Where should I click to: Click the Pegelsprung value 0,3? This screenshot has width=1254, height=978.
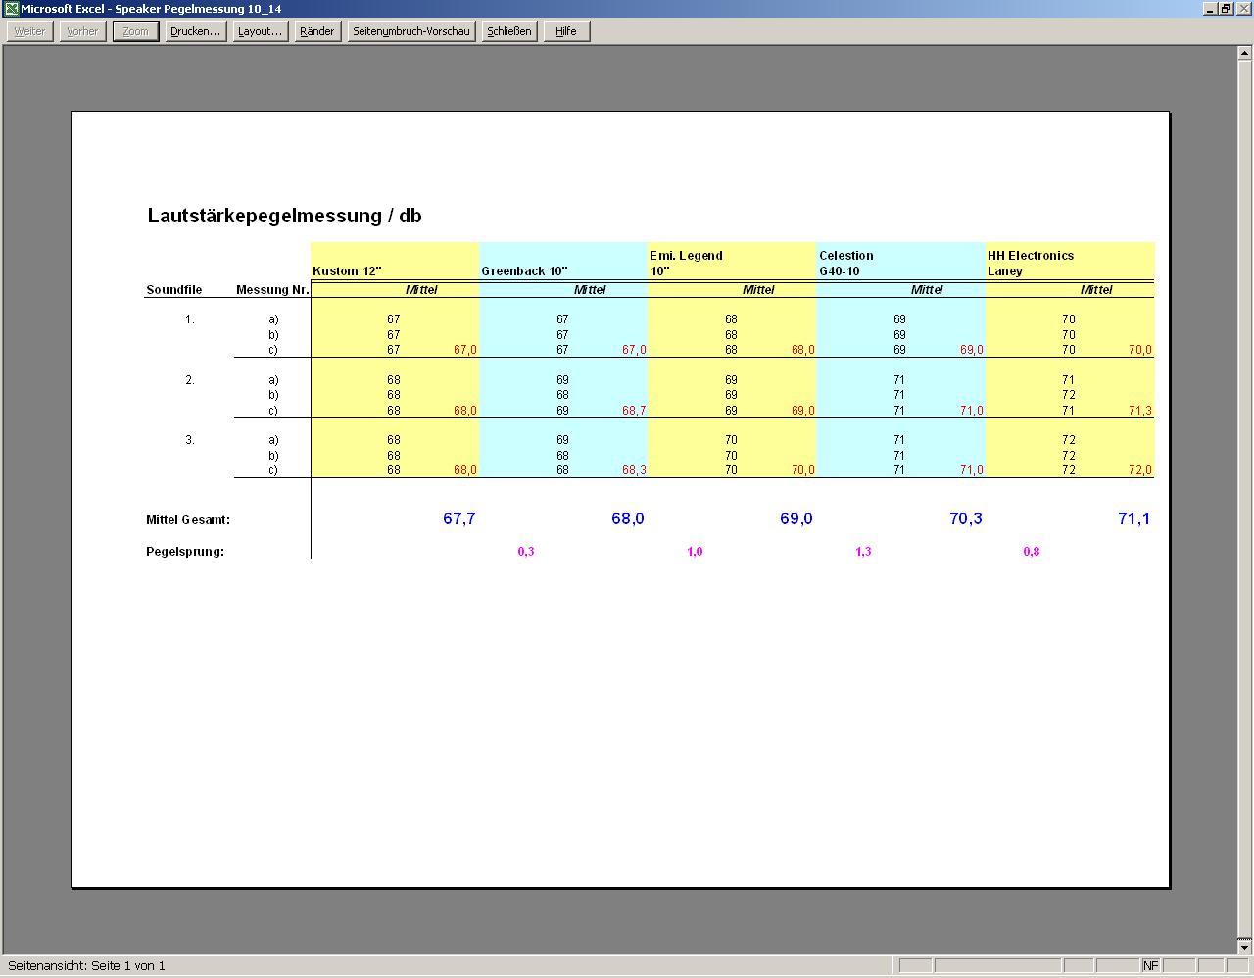pos(526,552)
